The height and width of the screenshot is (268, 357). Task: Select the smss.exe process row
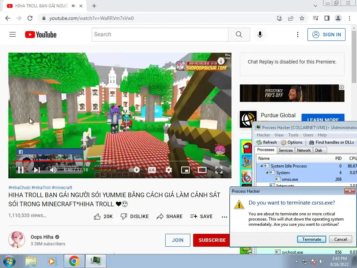point(306,179)
